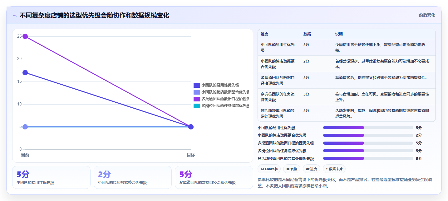Select table row 高活动频率团队的异常处理优先级
This screenshot has width=448, height=201.
[x=347, y=113]
